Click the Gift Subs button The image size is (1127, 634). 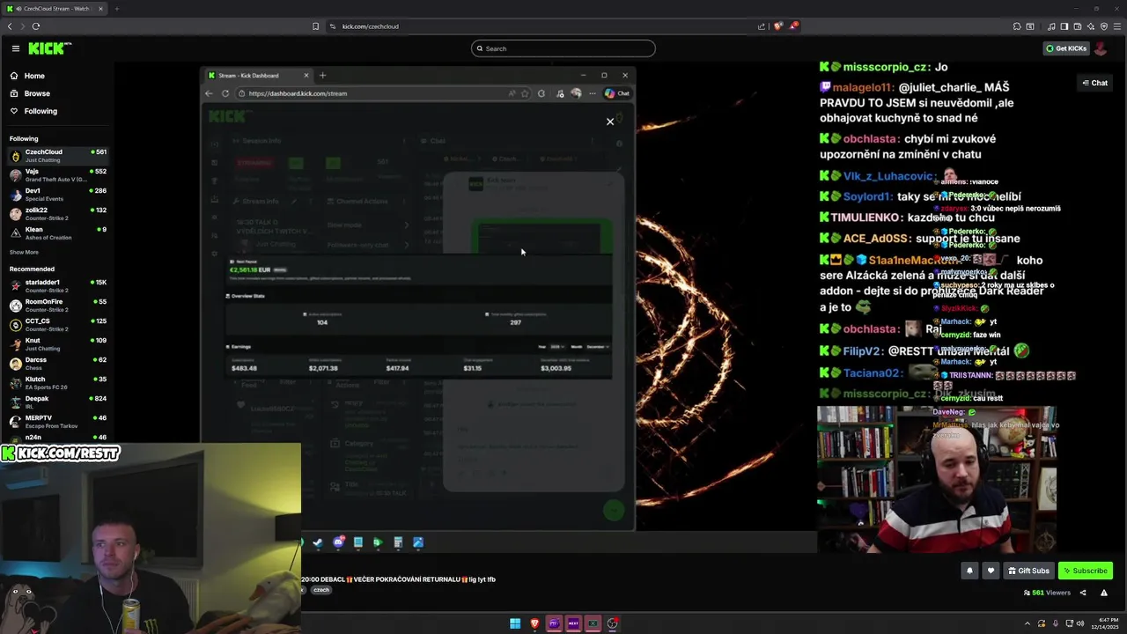click(x=1028, y=571)
